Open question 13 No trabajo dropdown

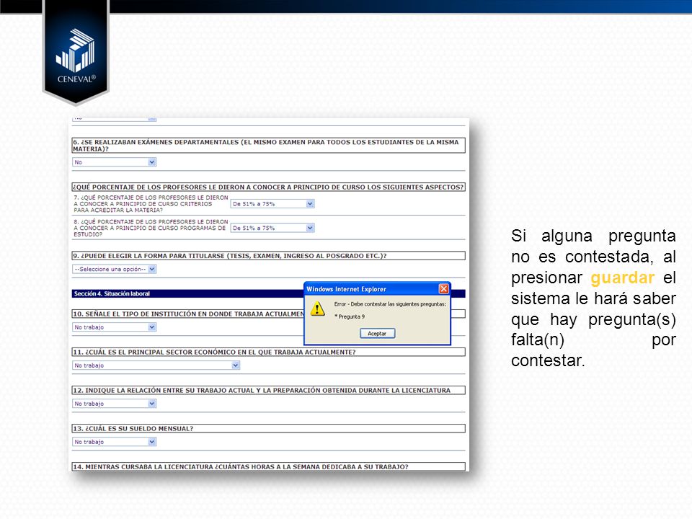(115, 442)
